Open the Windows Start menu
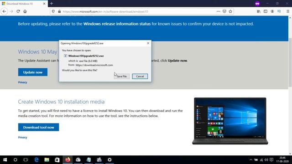Screen dimensions: 292x164 5,160
